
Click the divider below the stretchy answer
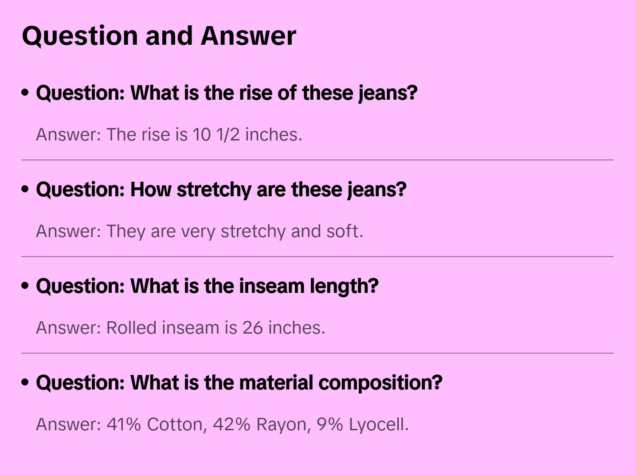317,257
